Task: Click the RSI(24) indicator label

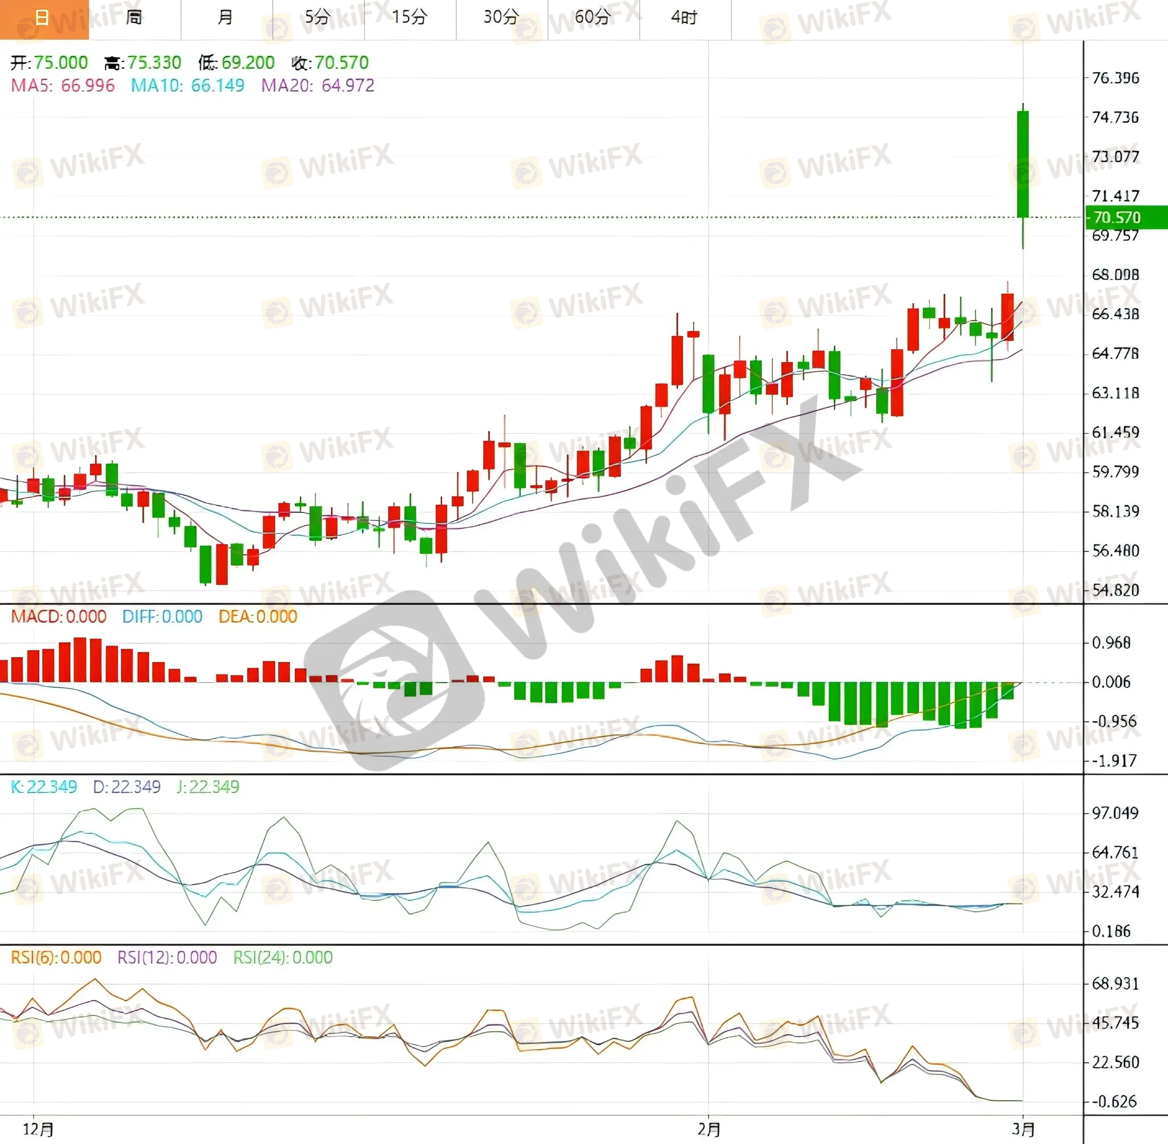Action: (x=283, y=957)
